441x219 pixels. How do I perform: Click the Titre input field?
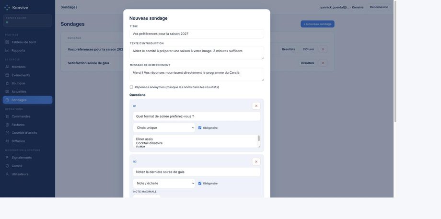coord(197,34)
